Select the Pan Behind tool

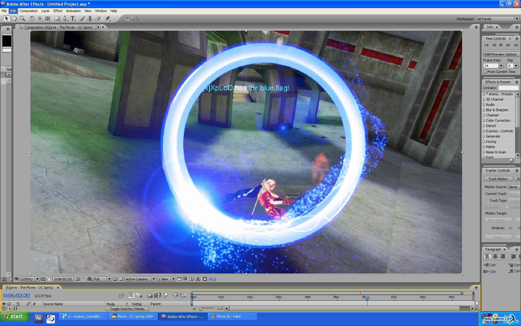[47, 19]
